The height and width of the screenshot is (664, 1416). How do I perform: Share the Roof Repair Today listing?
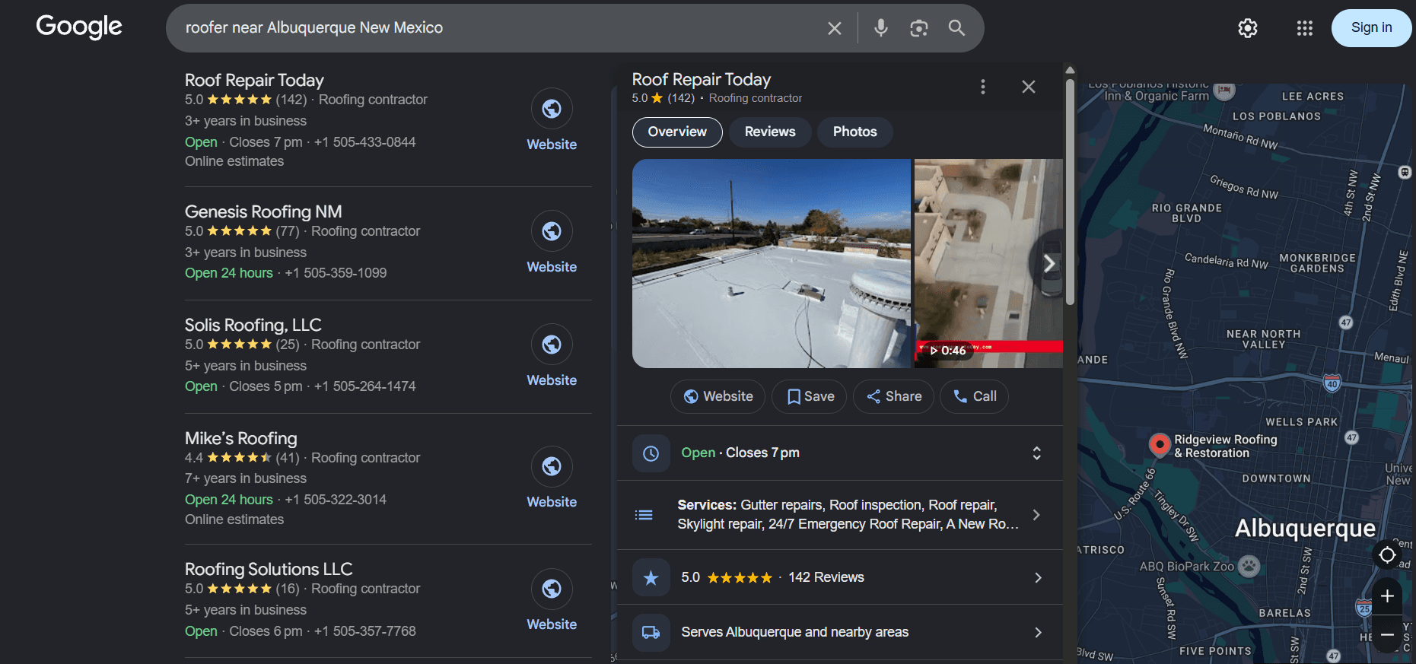point(893,396)
